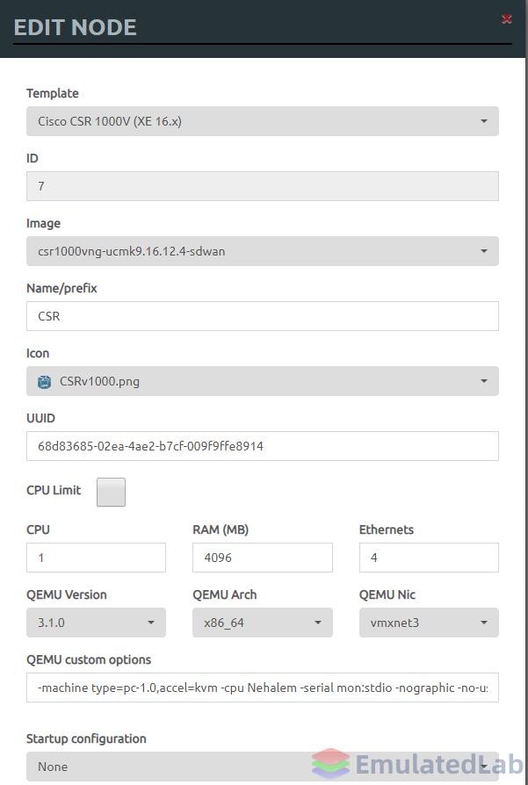The width and height of the screenshot is (528, 785).
Task: Open the QEMU Nic dropdown
Action: (429, 623)
